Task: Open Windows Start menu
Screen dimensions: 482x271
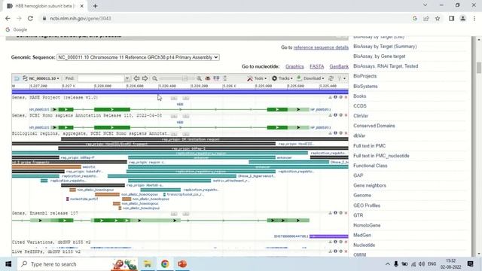Action: click(8, 264)
